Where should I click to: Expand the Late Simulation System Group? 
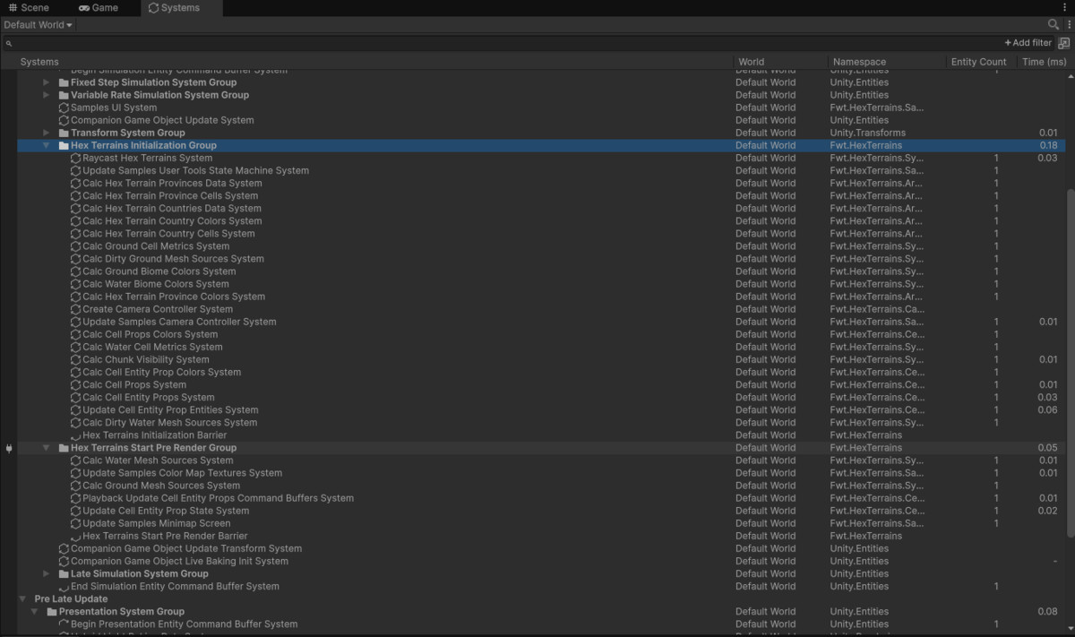tap(47, 574)
